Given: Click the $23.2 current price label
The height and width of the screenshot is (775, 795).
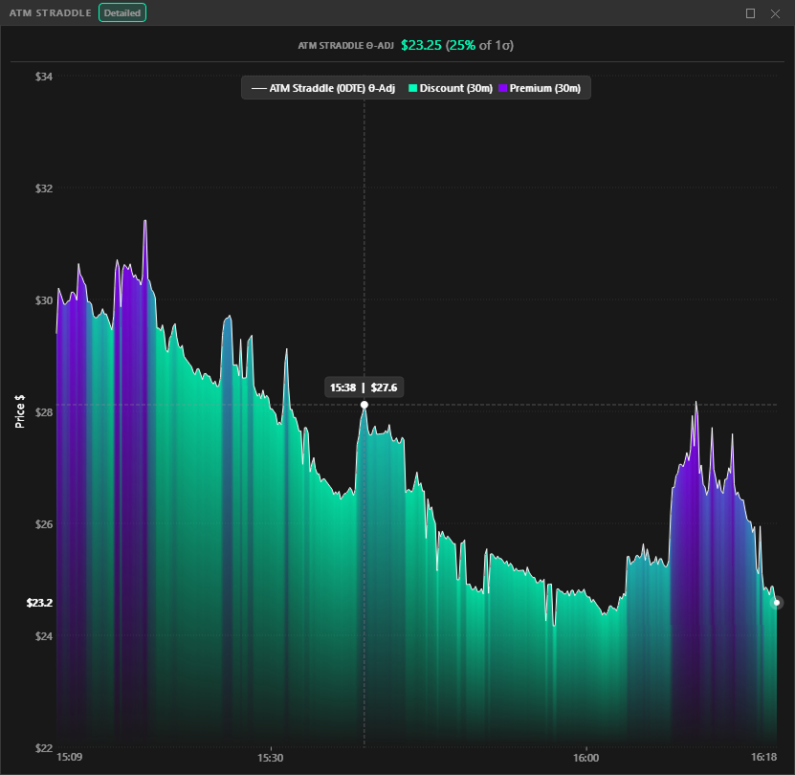Looking at the screenshot, I should click(x=39, y=603).
